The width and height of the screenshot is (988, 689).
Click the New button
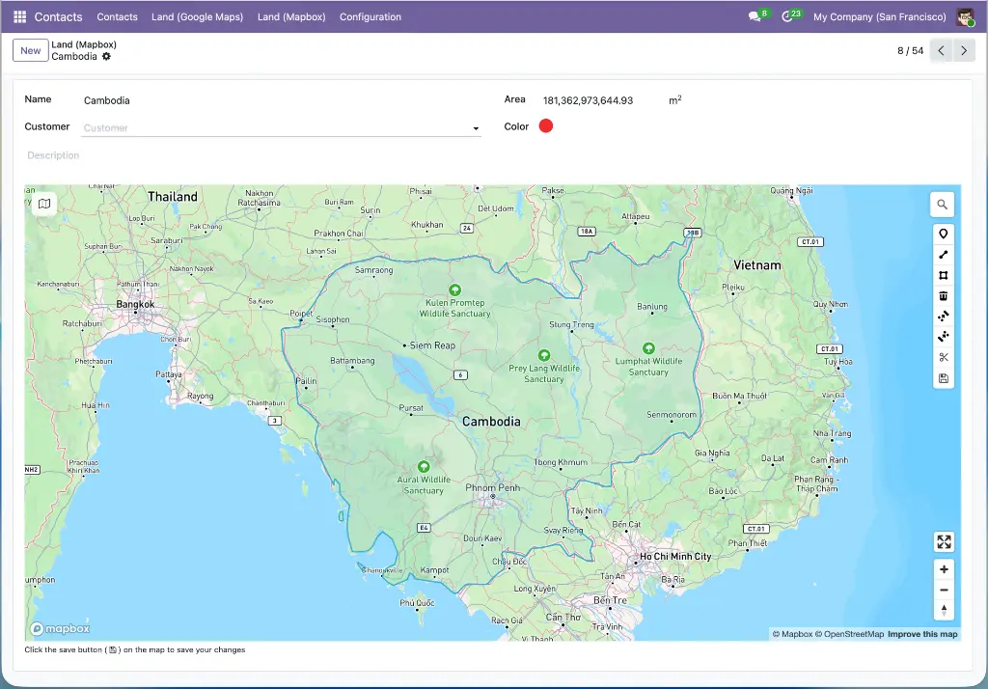coord(30,50)
